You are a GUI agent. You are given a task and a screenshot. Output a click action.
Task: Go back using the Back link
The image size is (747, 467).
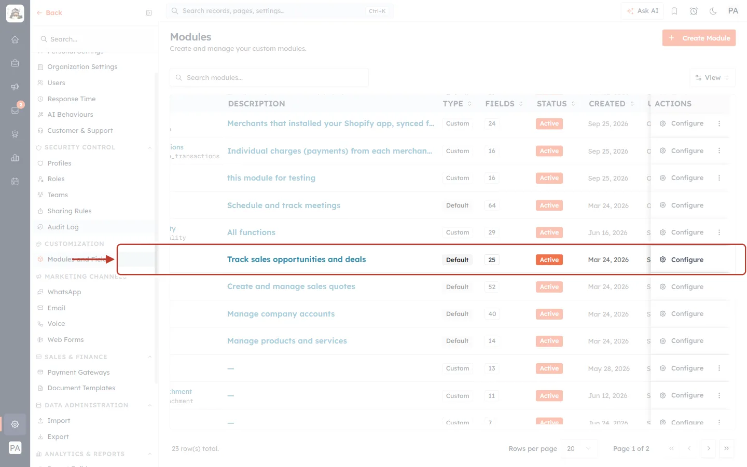click(x=49, y=13)
